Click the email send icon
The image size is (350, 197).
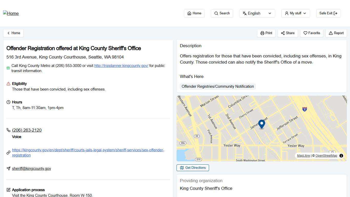click(8, 168)
